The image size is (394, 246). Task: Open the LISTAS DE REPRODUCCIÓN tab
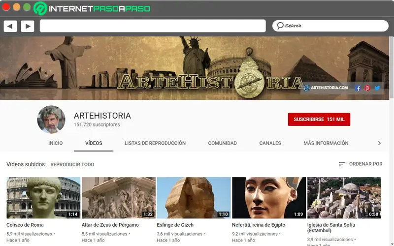155,143
